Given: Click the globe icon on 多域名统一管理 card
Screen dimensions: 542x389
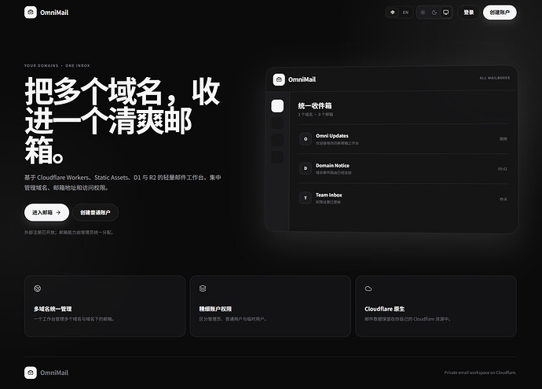Looking at the screenshot, I should click(x=38, y=288).
